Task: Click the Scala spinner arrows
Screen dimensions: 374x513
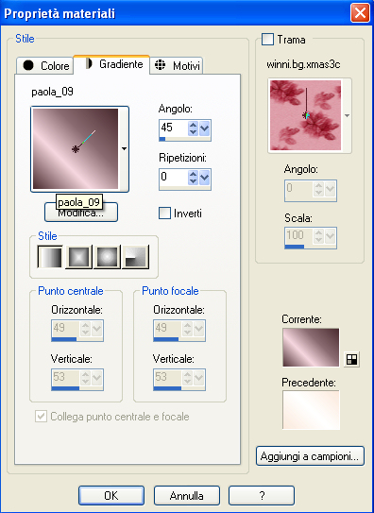Action: coord(319,235)
